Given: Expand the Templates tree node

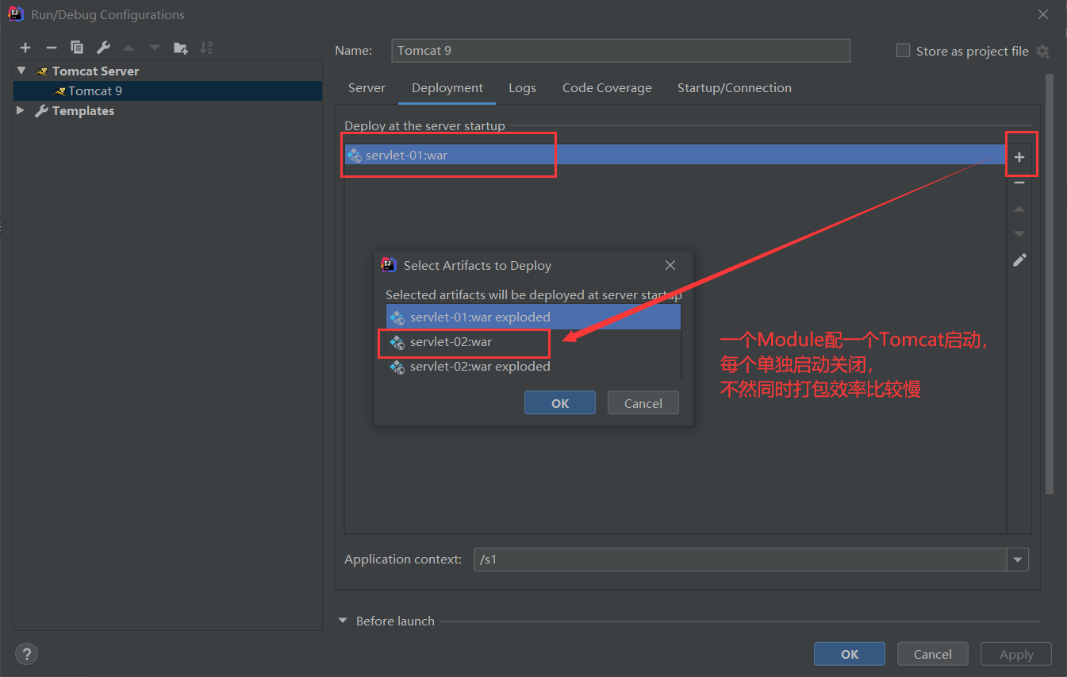Looking at the screenshot, I should tap(21, 110).
